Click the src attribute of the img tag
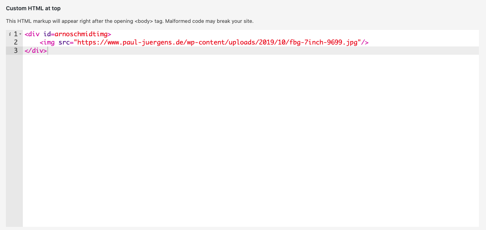The image size is (486, 230). [64, 42]
